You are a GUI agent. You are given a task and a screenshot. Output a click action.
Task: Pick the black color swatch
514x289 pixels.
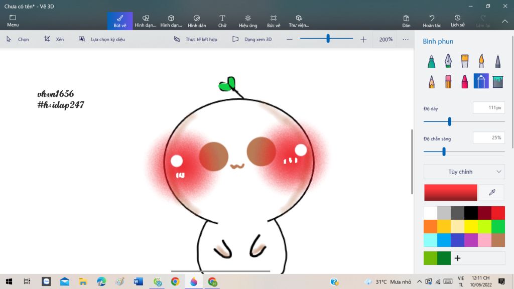pos(471,213)
